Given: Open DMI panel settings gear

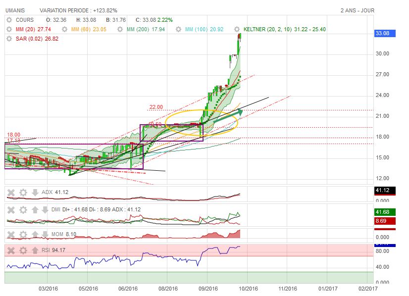Looking at the screenshot, I should [x=23, y=210].
